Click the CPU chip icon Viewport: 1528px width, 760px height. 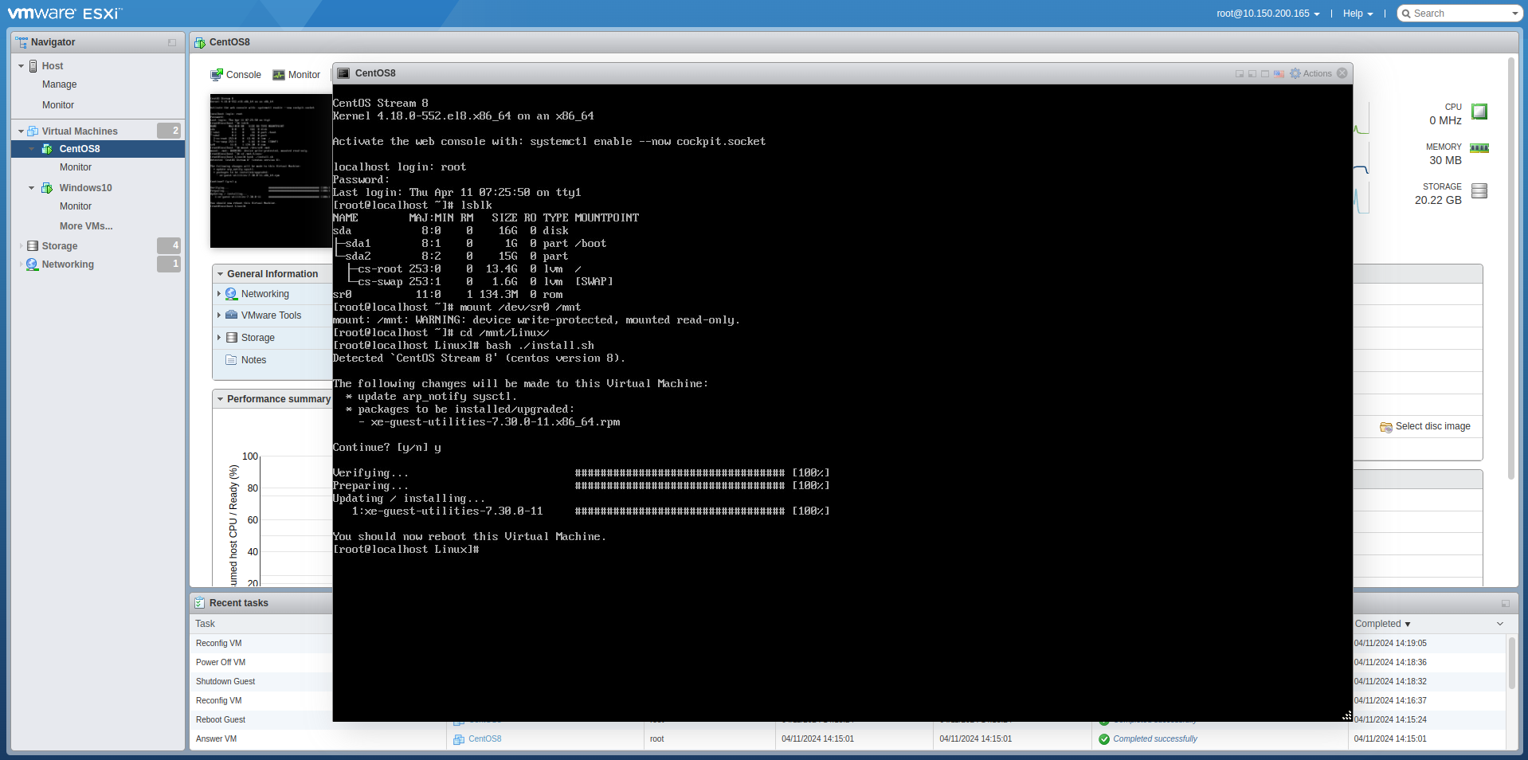(1479, 112)
